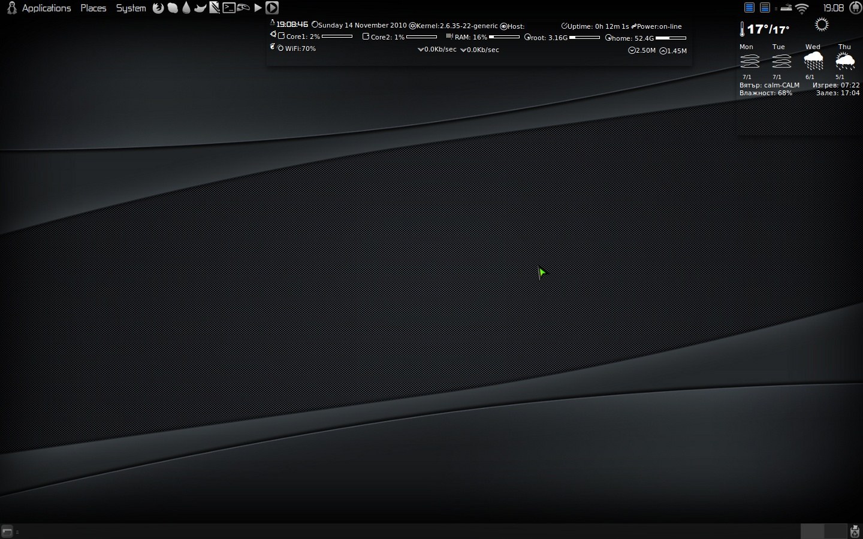Click the 'Kernel:2.6.35-22-generic' text
Image resolution: width=863 pixels, height=539 pixels.
(x=457, y=26)
